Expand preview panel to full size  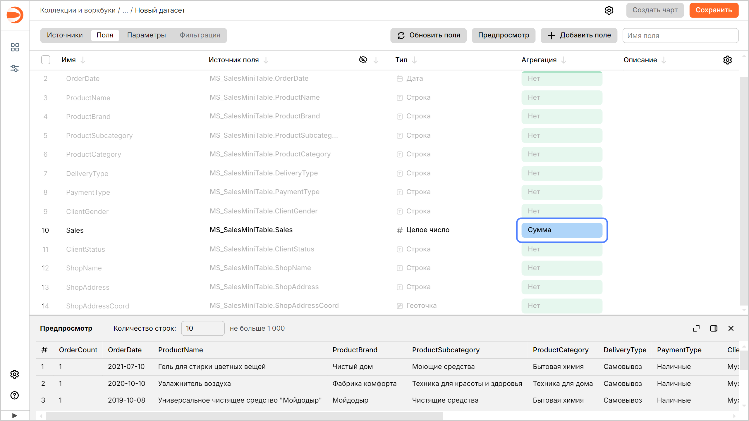[696, 328]
